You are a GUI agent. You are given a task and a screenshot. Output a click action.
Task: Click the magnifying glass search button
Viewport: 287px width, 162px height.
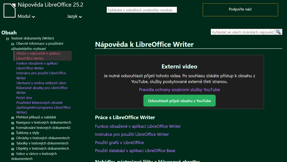[x=278, y=32]
